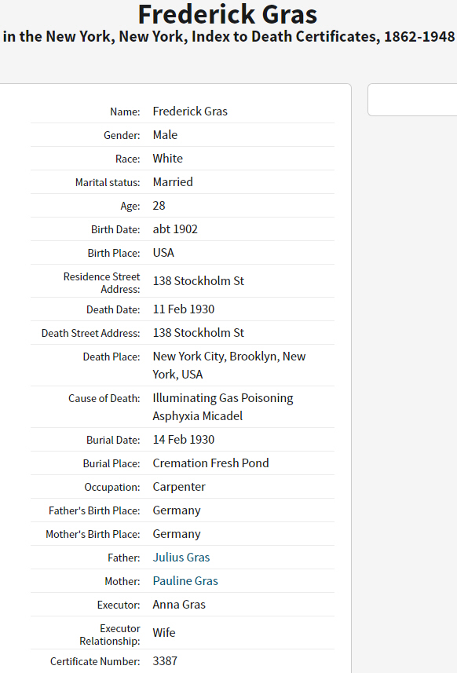The height and width of the screenshot is (673, 457).
Task: Select the Name value Frederick Gras
Action: click(x=190, y=112)
